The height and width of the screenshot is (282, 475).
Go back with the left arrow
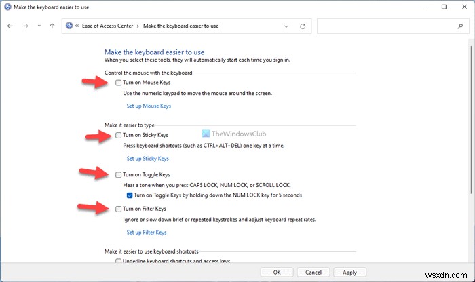coord(10,26)
